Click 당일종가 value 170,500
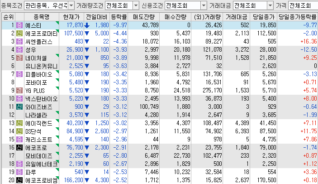318x184 pixels. pos(267,180)
